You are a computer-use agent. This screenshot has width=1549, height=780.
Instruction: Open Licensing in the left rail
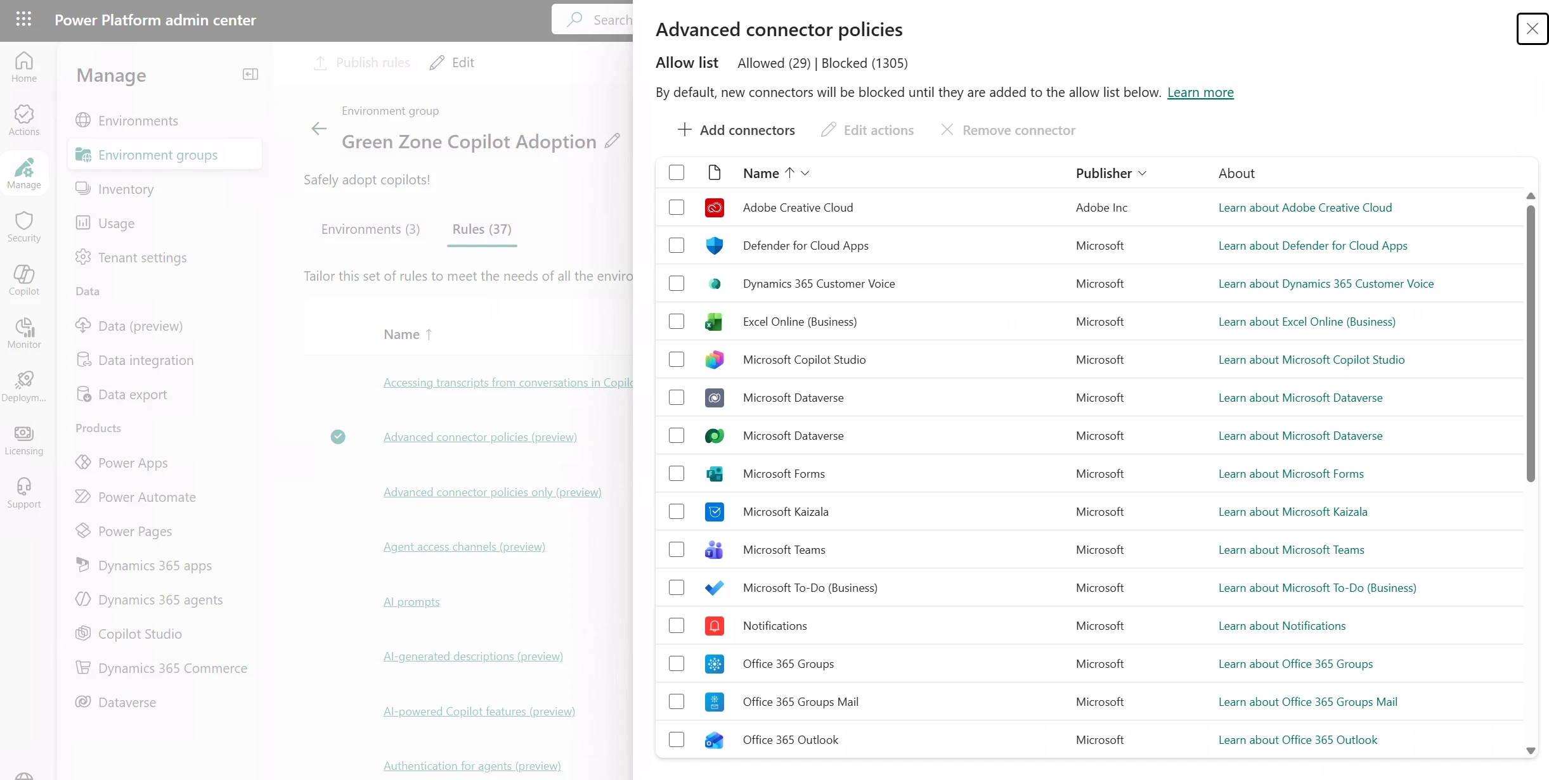24,440
